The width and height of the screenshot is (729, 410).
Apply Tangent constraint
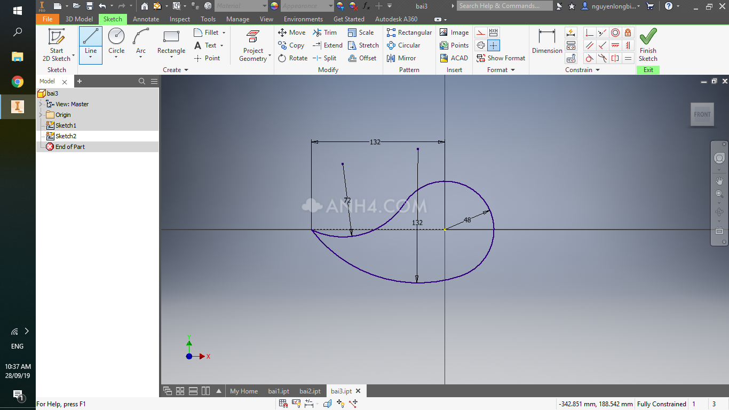tap(589, 58)
